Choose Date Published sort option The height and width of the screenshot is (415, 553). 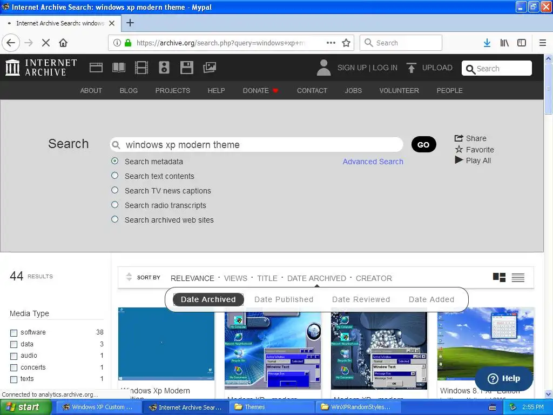click(x=284, y=299)
